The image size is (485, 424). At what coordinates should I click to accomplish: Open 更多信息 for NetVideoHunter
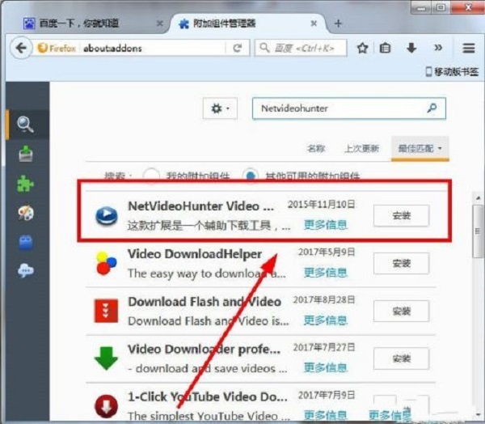(x=326, y=225)
